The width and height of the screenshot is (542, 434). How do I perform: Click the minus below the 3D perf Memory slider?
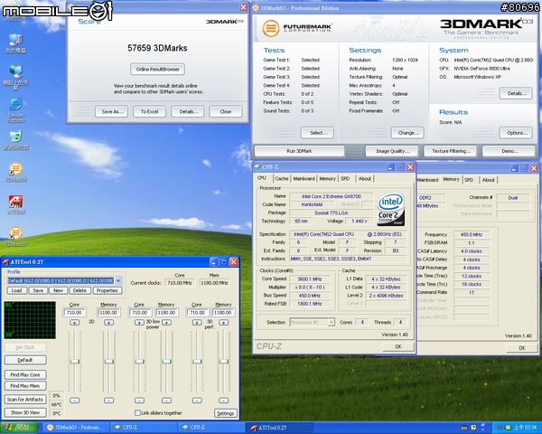(224, 400)
